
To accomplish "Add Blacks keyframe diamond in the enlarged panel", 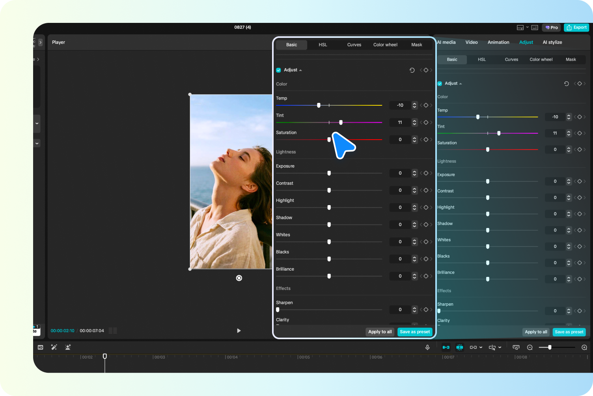I will (x=426, y=259).
